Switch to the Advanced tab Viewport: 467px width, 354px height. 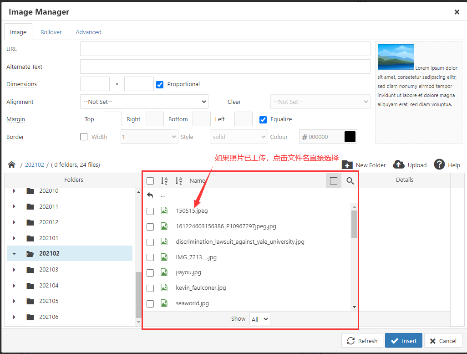(x=88, y=32)
